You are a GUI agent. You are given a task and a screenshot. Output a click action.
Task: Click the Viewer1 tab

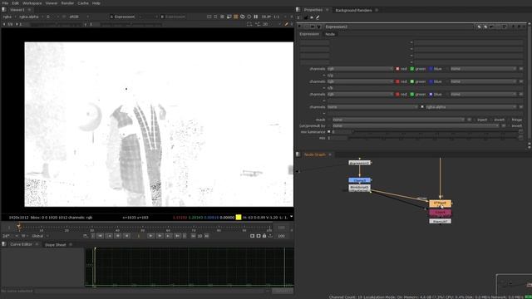pyautogui.click(x=17, y=10)
